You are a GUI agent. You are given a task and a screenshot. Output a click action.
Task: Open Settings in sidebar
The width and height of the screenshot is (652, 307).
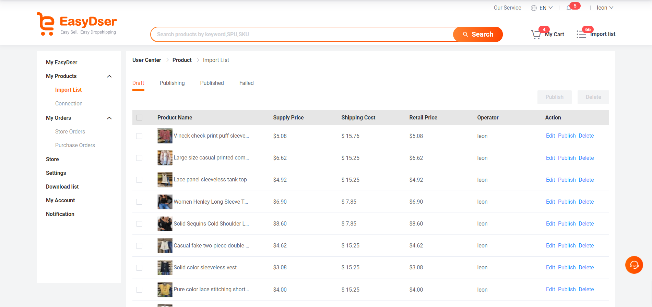tap(56, 173)
